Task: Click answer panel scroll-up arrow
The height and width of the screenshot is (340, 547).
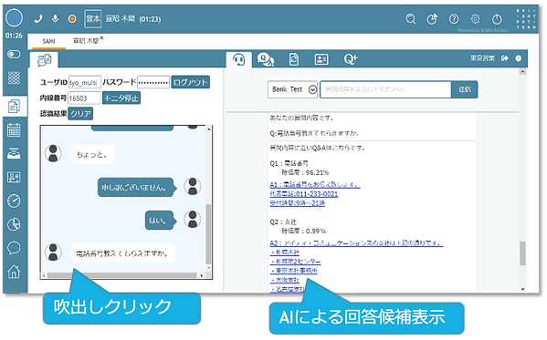Action: (522, 72)
